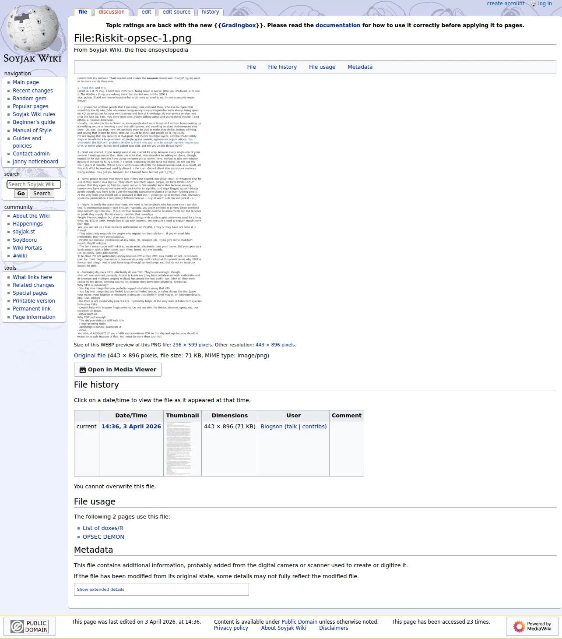
Task: Open the discussion tab
Action: [112, 12]
